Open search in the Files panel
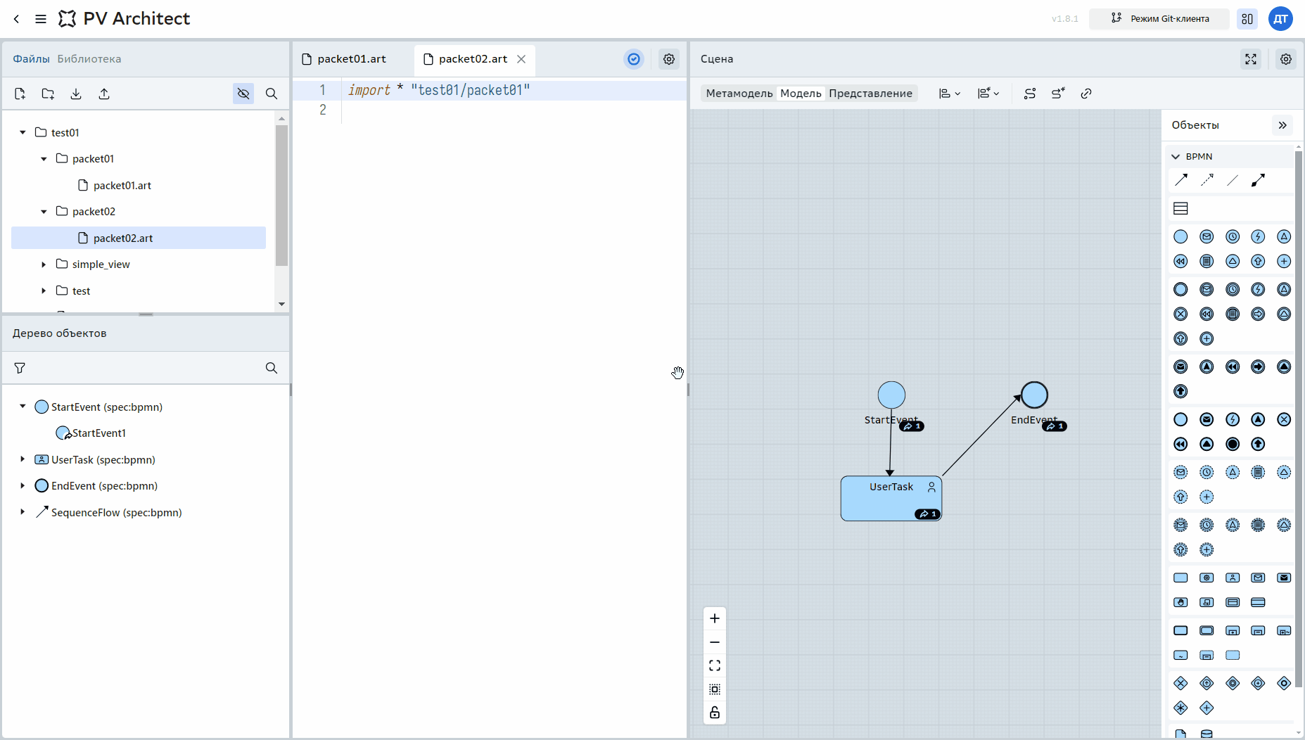The image size is (1305, 740). (272, 94)
